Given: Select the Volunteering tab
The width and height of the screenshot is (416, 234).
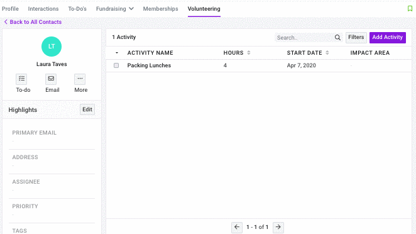Looking at the screenshot, I should 204,9.
